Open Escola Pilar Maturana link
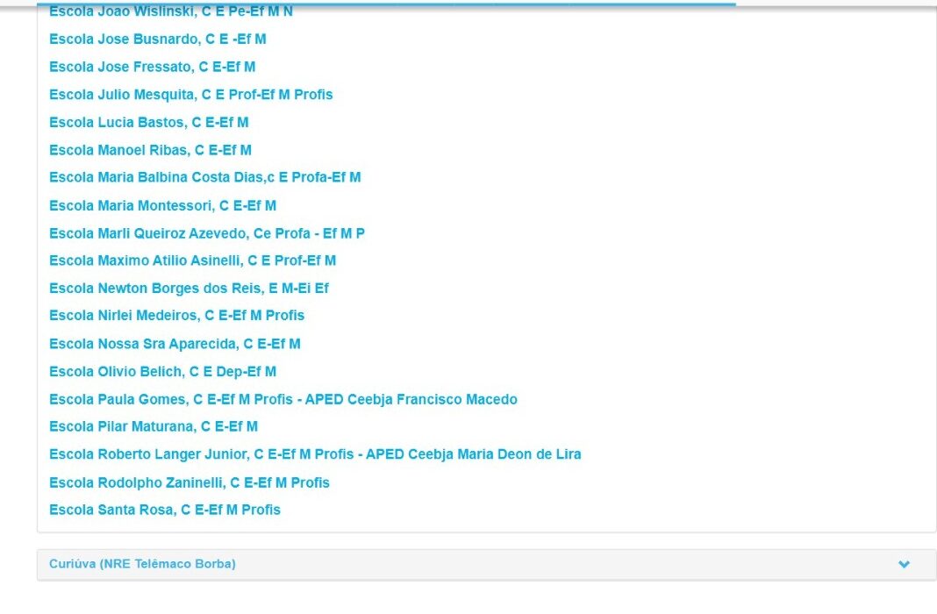Viewport: 937px width, 614px height. point(154,427)
